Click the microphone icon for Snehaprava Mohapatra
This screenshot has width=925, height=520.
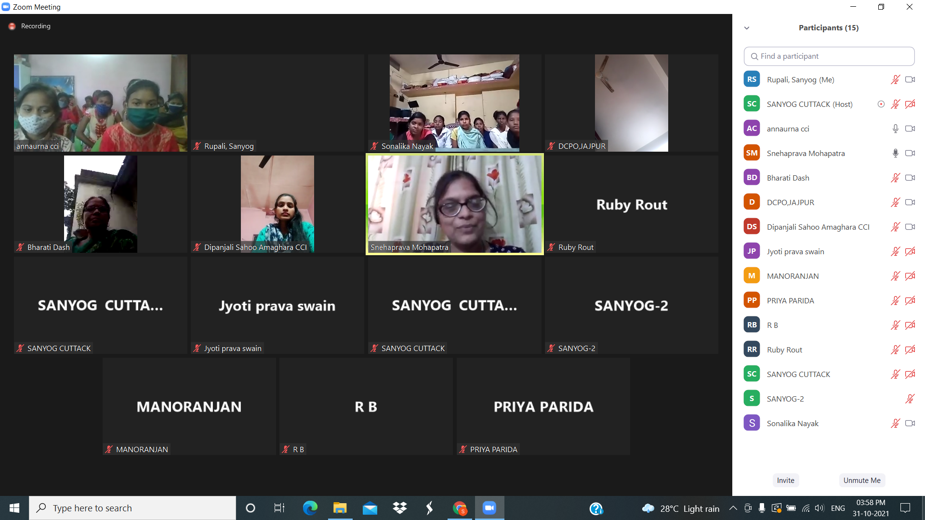point(895,153)
